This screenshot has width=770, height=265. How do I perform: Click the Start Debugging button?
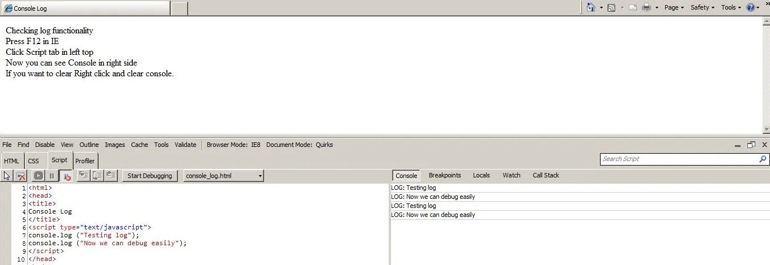(x=150, y=176)
